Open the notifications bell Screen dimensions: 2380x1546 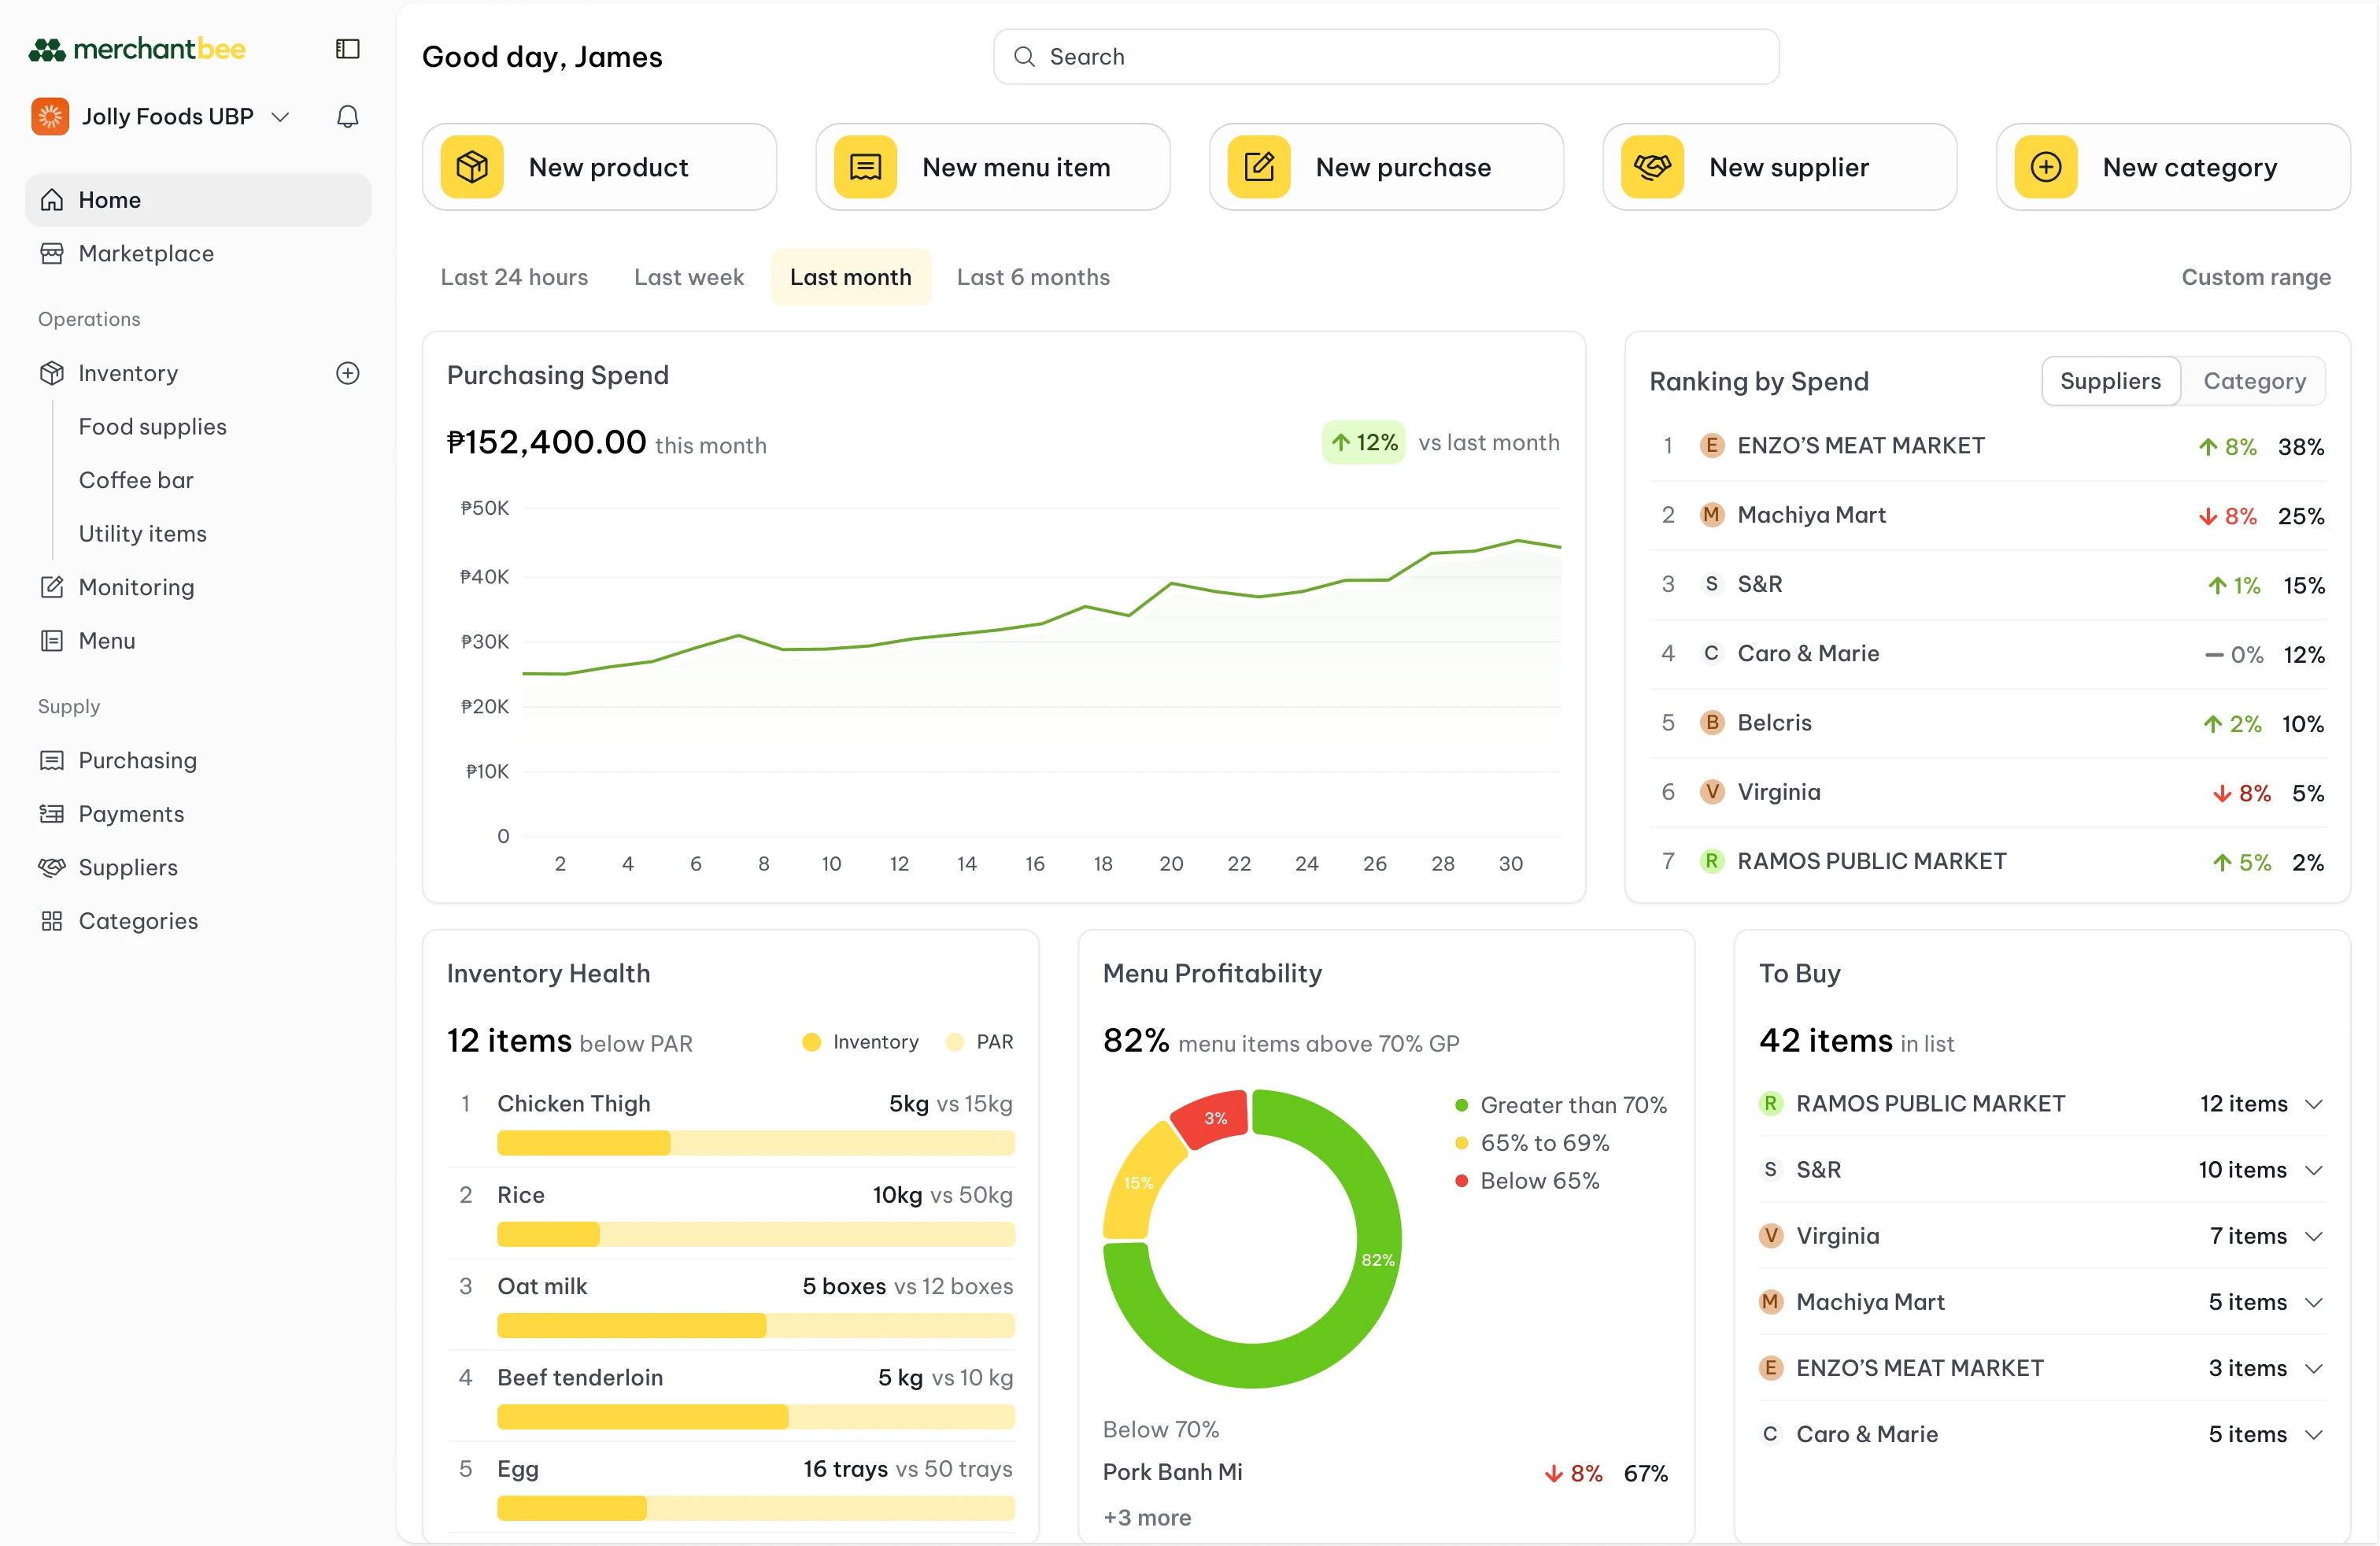(347, 116)
